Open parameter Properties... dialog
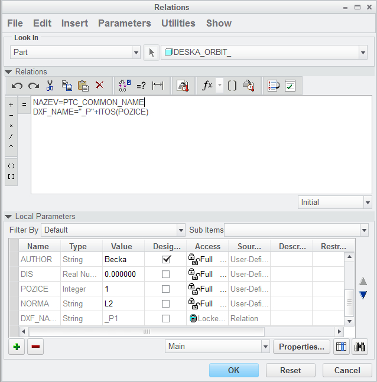 (x=301, y=347)
